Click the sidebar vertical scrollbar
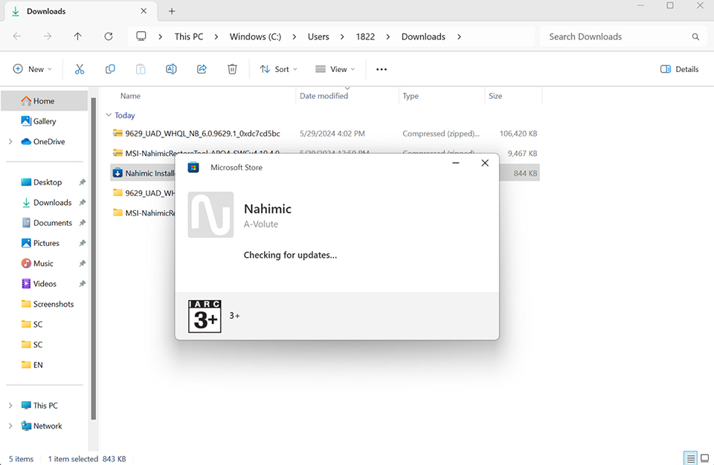 [94, 258]
